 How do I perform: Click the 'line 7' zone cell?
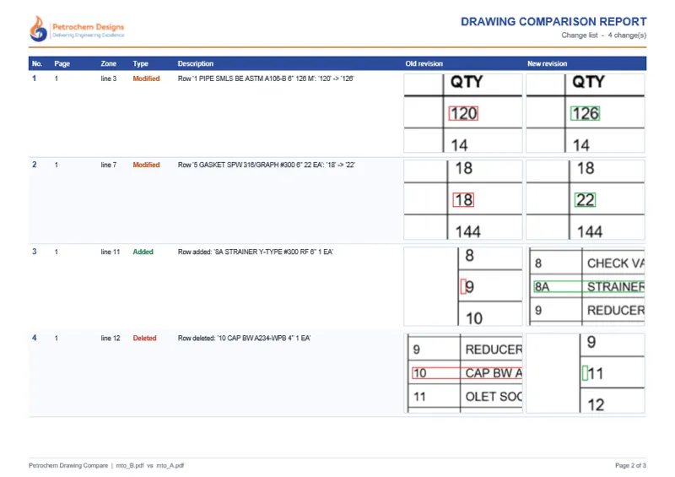[109, 165]
